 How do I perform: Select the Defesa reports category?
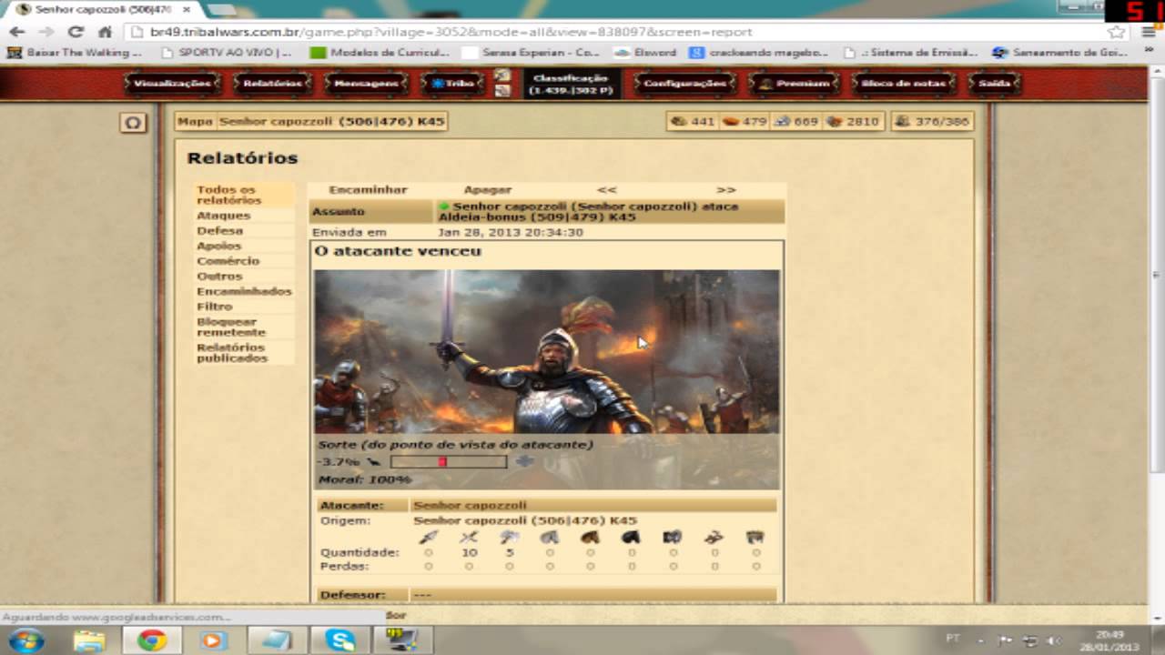220,231
